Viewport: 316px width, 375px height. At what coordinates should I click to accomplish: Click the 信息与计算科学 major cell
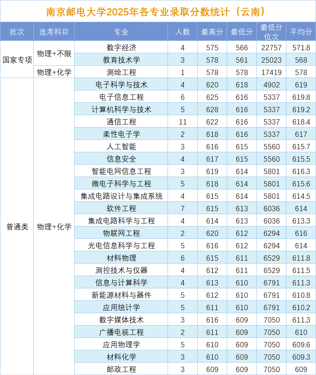(x=121, y=283)
